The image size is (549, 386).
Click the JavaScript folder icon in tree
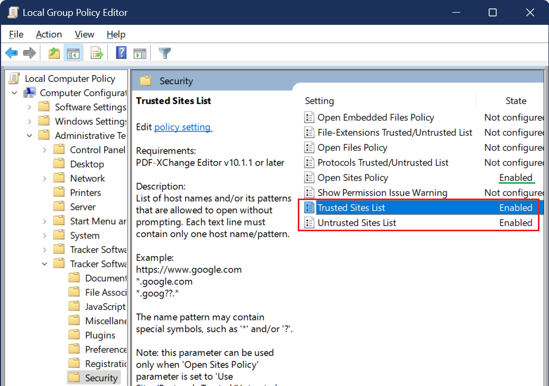coord(74,306)
